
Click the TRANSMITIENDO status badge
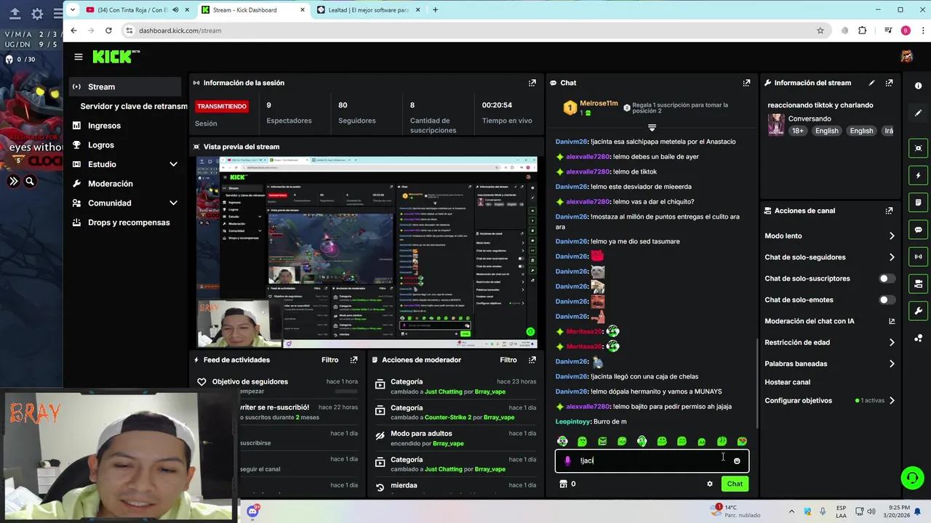[x=221, y=106]
